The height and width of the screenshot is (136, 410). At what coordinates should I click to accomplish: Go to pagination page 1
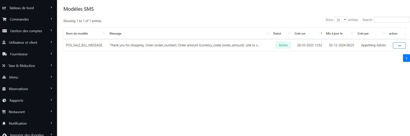coord(406,58)
